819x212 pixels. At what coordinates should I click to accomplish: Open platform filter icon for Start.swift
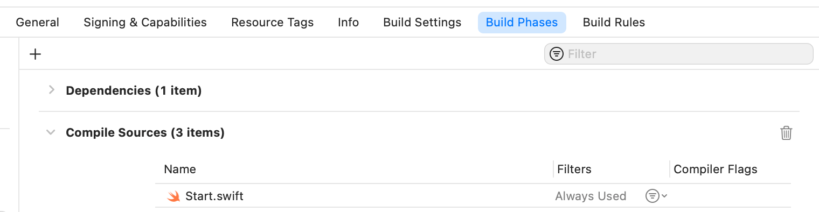652,196
